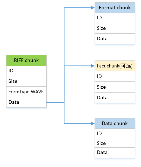Image resolution: width=141 pixels, height=167 pixels.
Task: Click the green RIFF chunk header
Action: [26, 60]
